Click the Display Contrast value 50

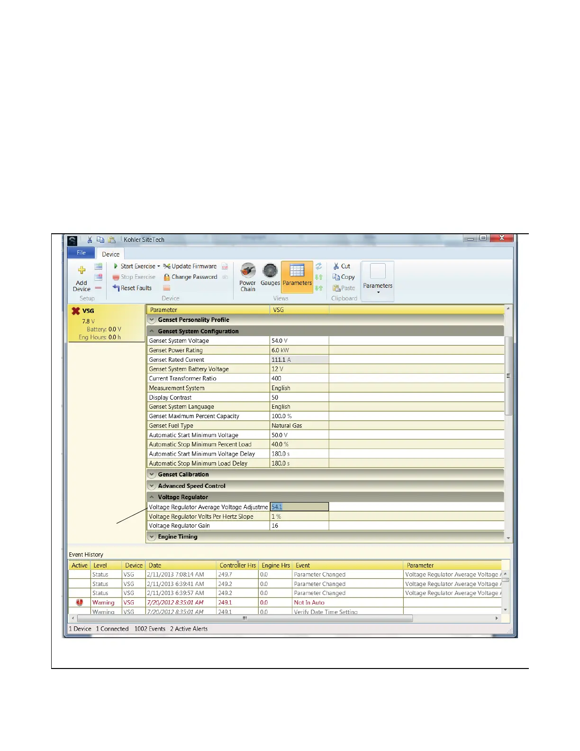(299, 397)
